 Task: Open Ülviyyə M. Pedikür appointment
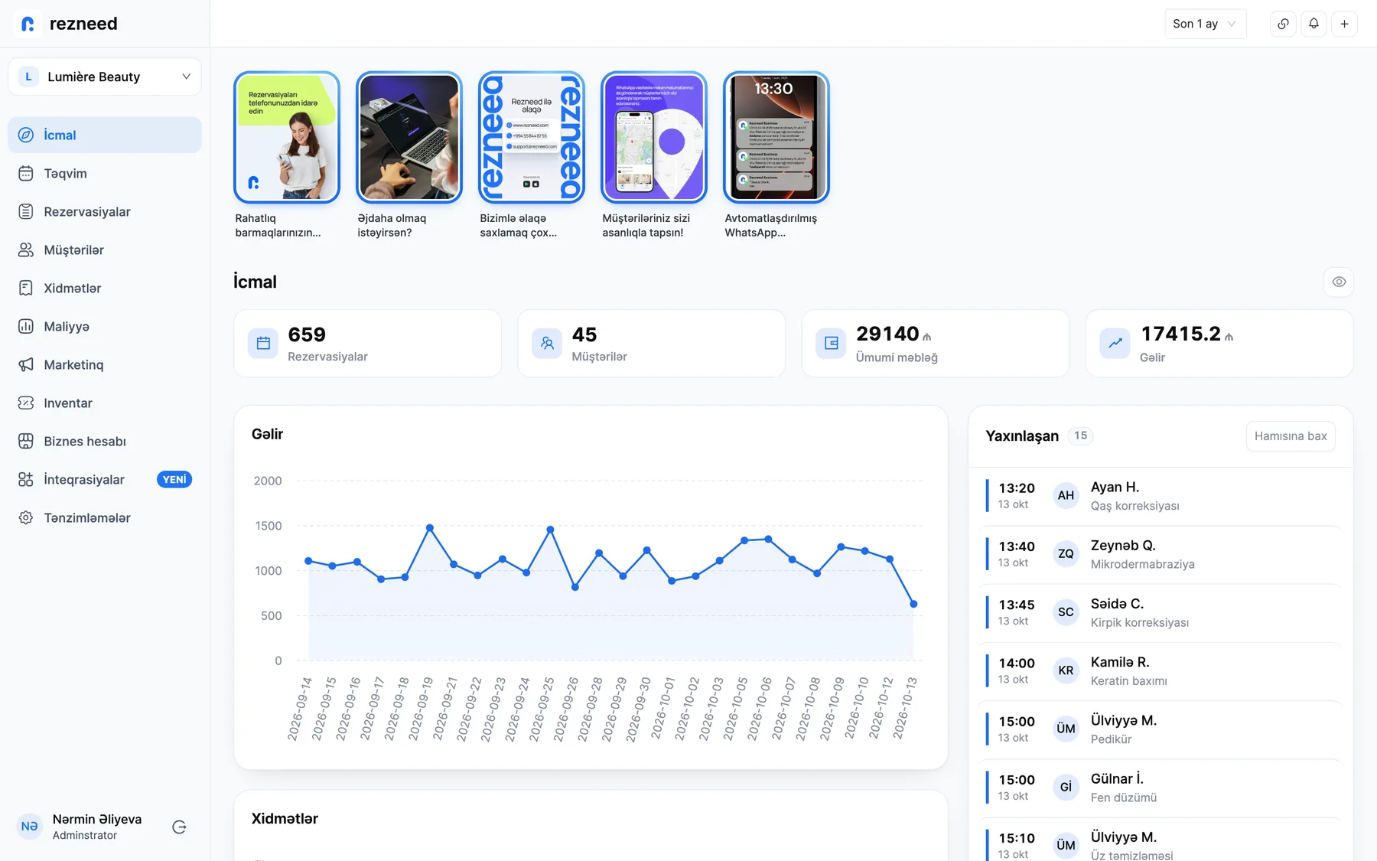point(1161,729)
